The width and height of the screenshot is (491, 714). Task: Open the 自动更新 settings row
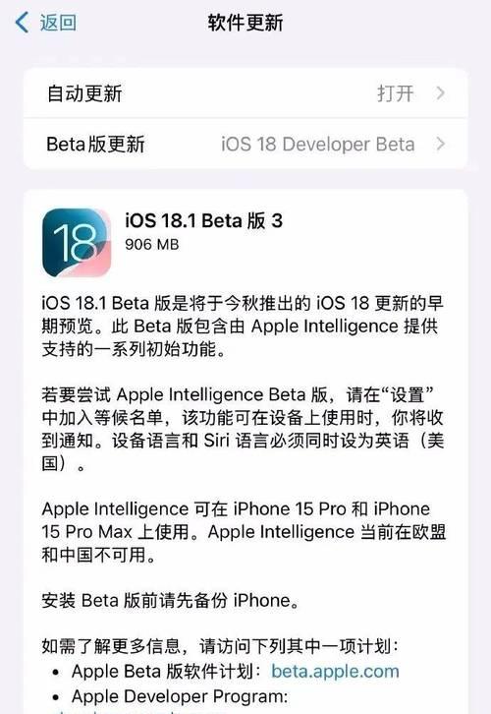coord(245,93)
